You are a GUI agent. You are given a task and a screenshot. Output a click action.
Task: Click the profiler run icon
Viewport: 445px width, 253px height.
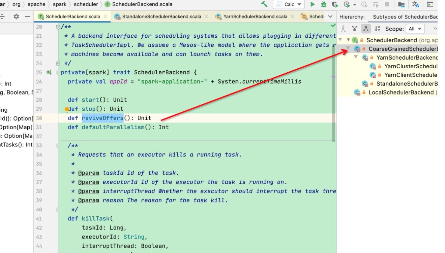click(347, 4)
